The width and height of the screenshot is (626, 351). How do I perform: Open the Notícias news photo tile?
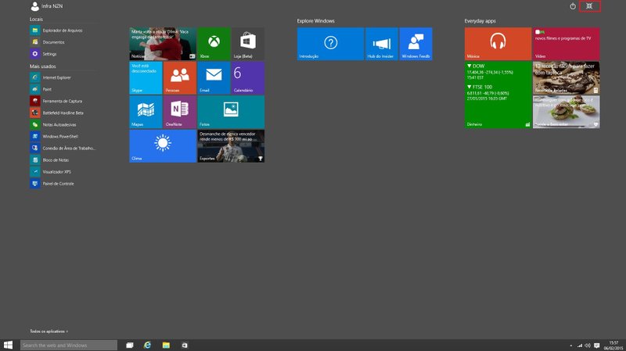[163, 44]
